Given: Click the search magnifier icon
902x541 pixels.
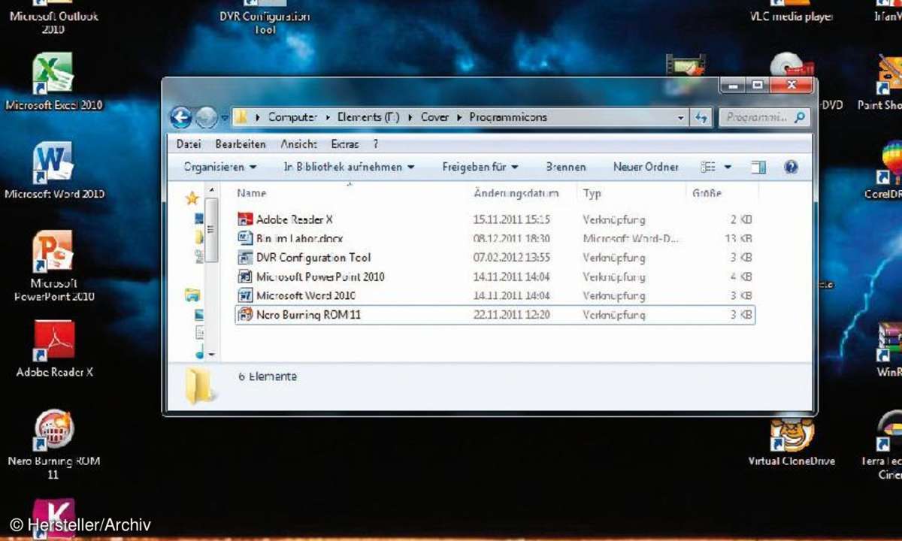Looking at the screenshot, I should coord(800,117).
